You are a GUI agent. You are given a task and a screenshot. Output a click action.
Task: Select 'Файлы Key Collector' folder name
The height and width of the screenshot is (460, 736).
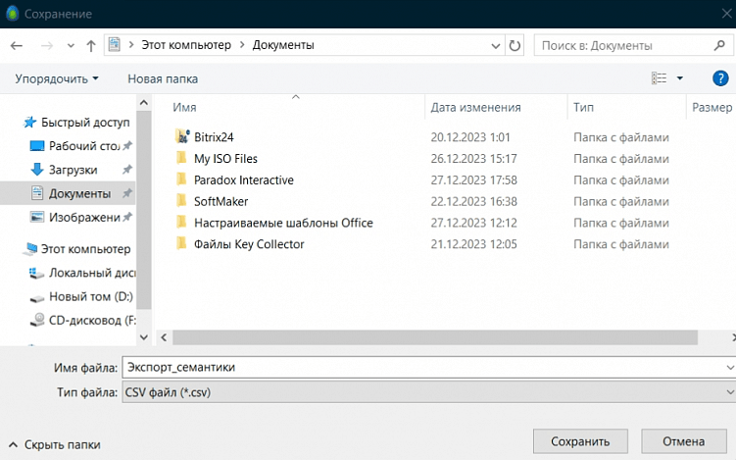[249, 244]
